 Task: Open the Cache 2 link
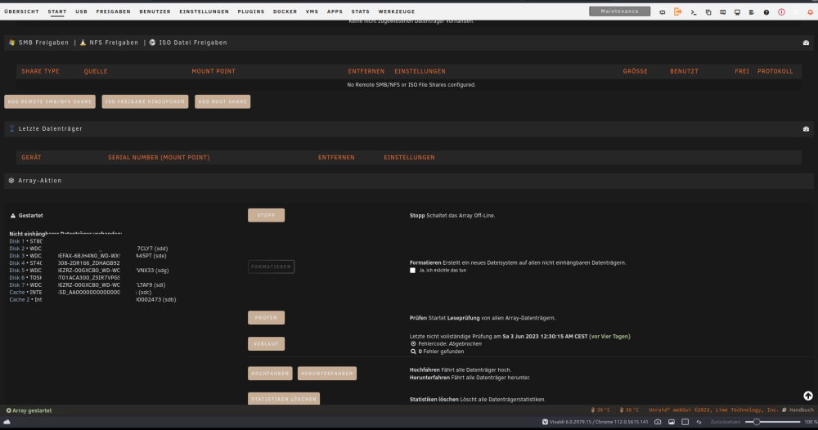[x=20, y=300]
